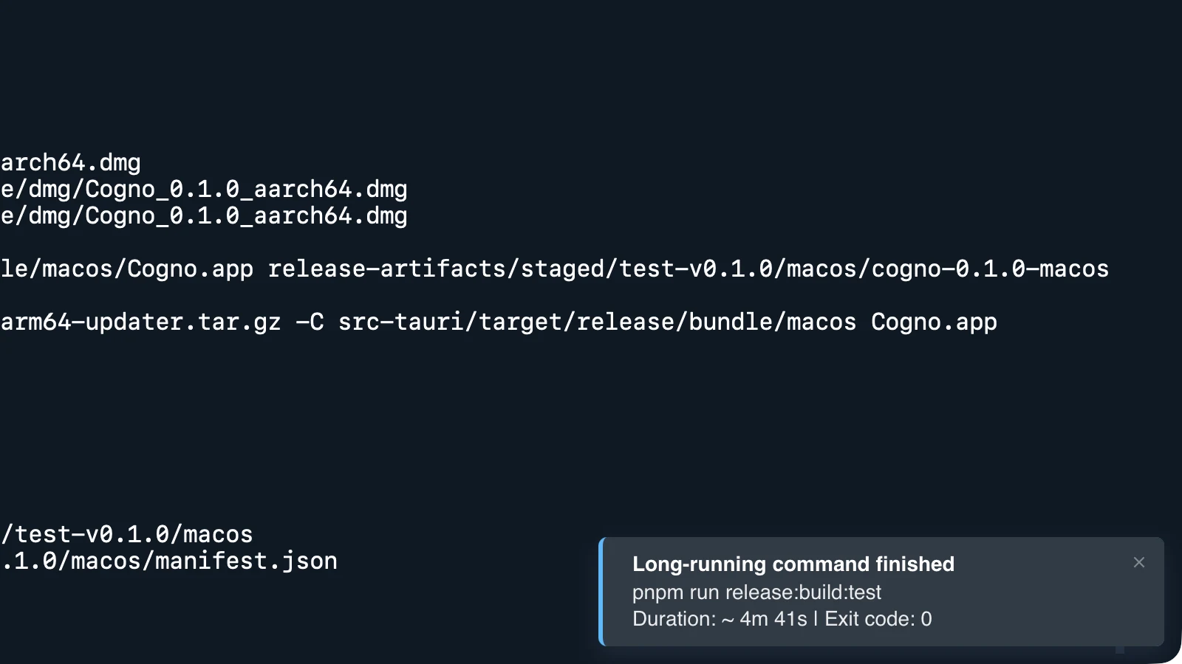The width and height of the screenshot is (1182, 664).
Task: Click the Cogno.app text after macos path
Action: (935, 322)
